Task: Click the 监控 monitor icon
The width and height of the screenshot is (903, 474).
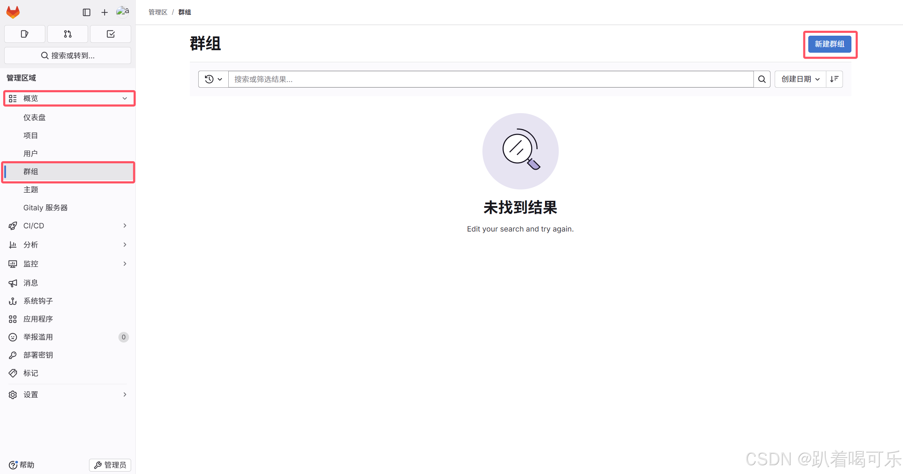Action: [x=13, y=264]
